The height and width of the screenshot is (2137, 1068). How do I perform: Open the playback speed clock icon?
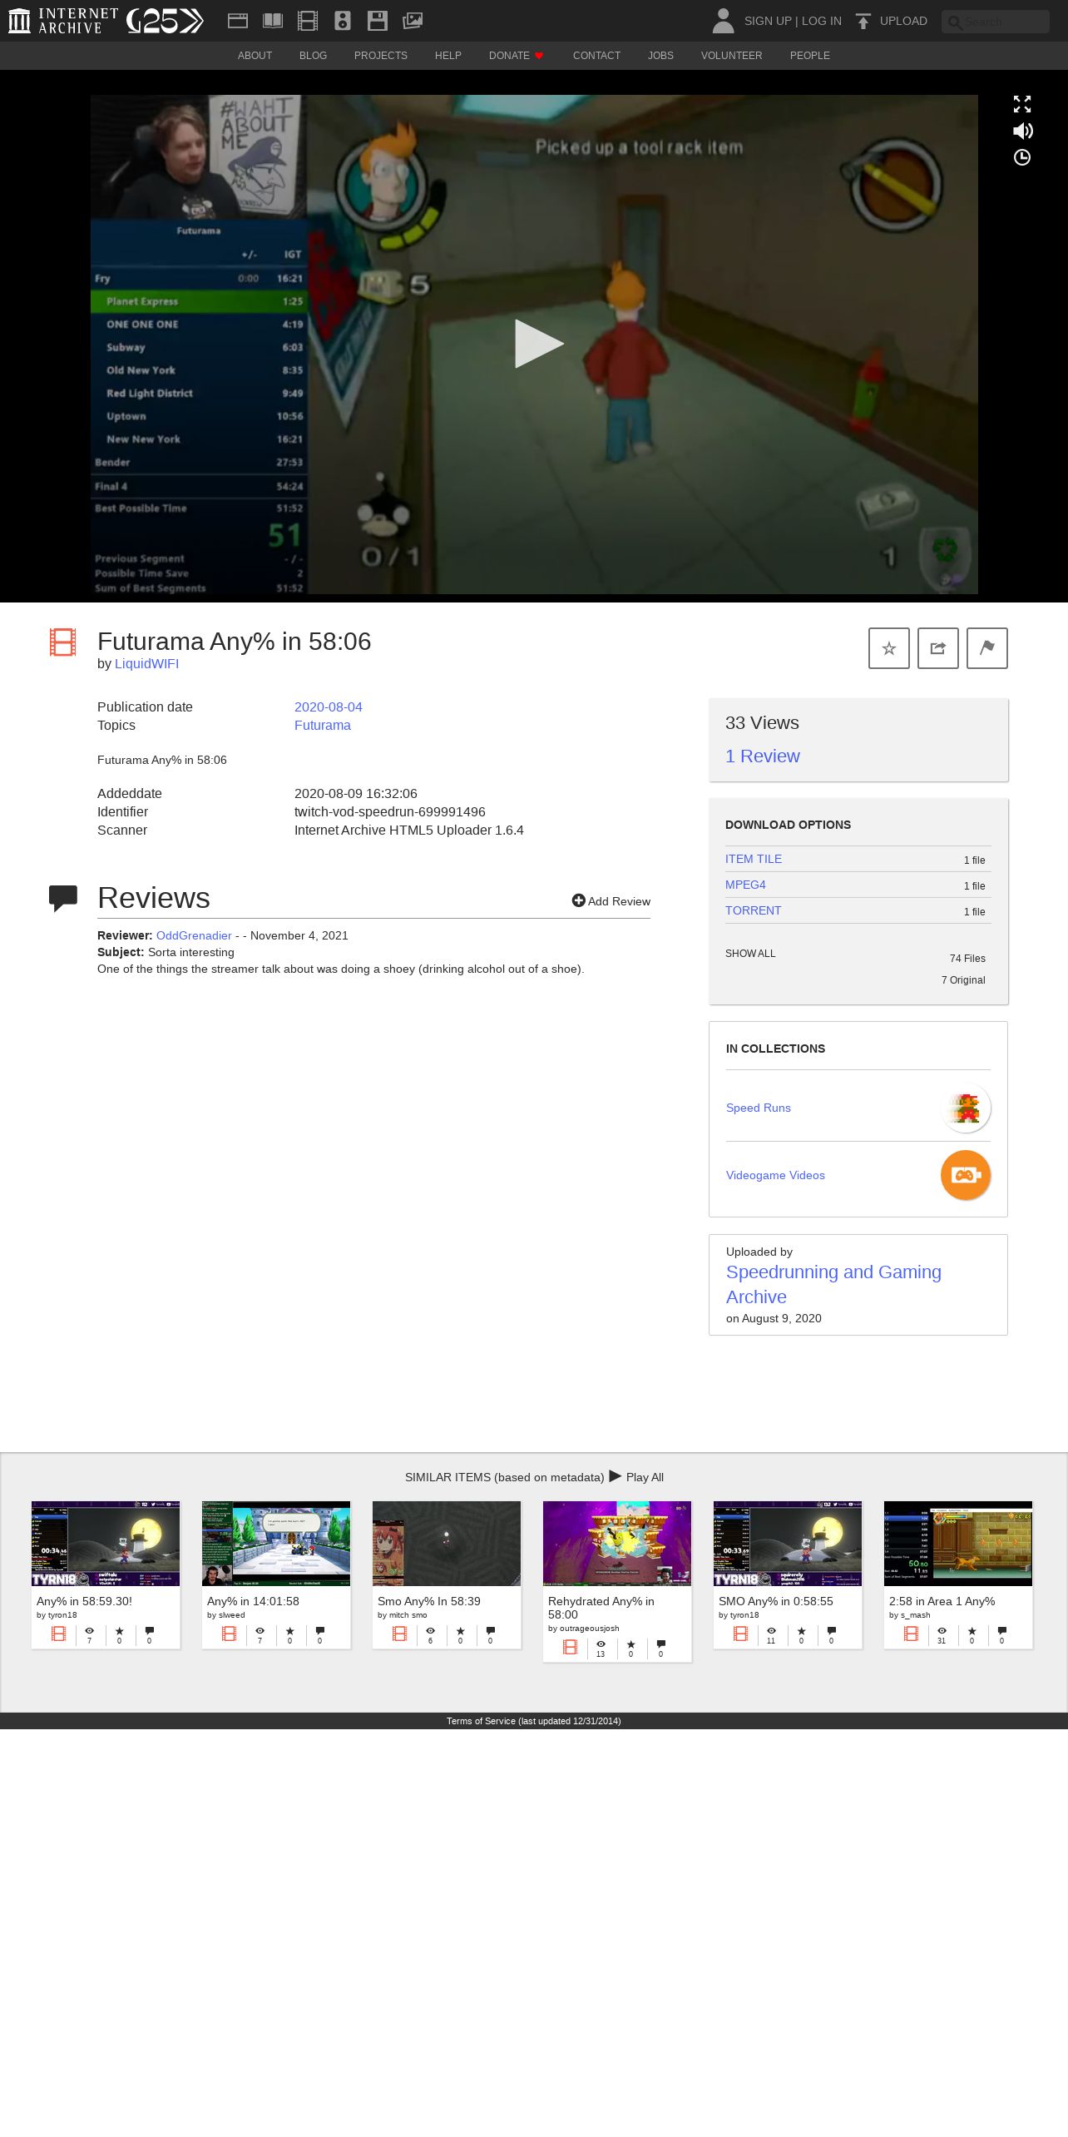[1022, 157]
